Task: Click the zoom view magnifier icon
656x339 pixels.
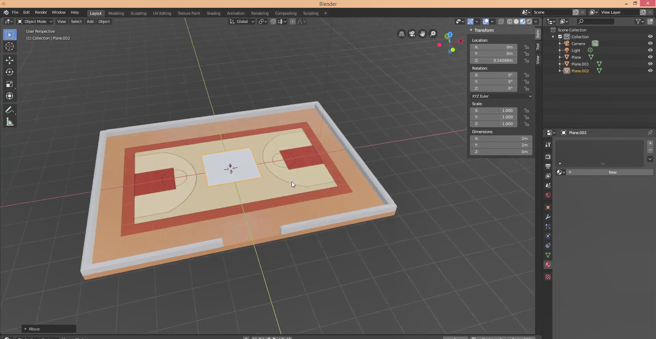Action: [433, 34]
